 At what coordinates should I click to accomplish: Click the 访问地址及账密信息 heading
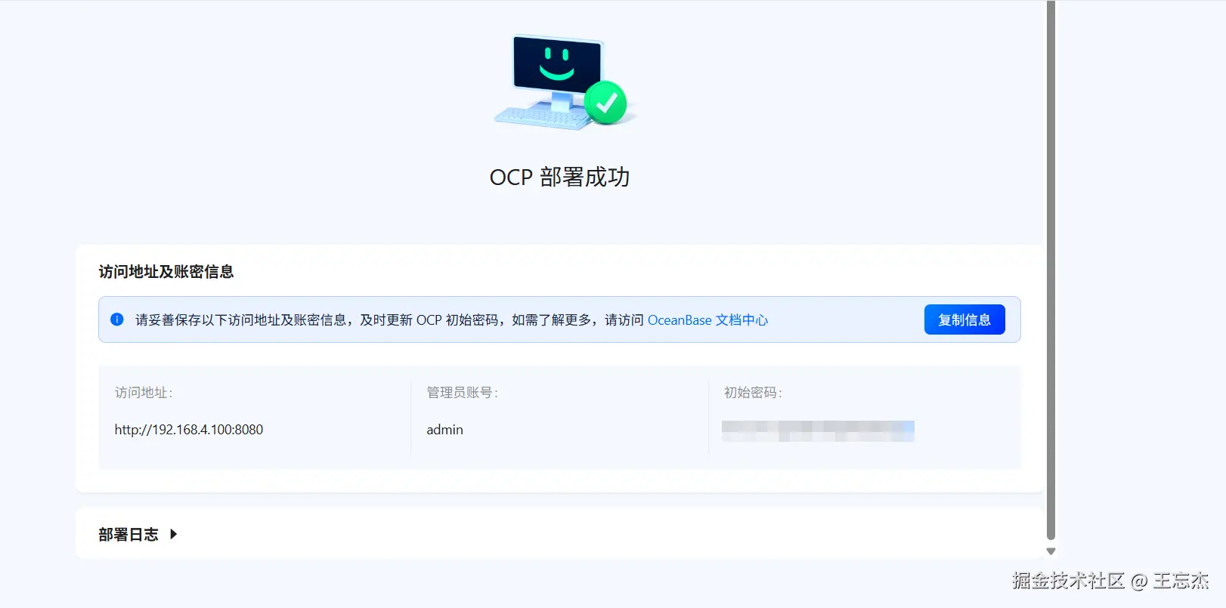tap(166, 272)
